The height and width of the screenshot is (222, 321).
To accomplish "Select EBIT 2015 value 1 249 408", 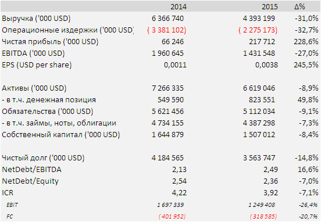I will [x=262, y=205].
